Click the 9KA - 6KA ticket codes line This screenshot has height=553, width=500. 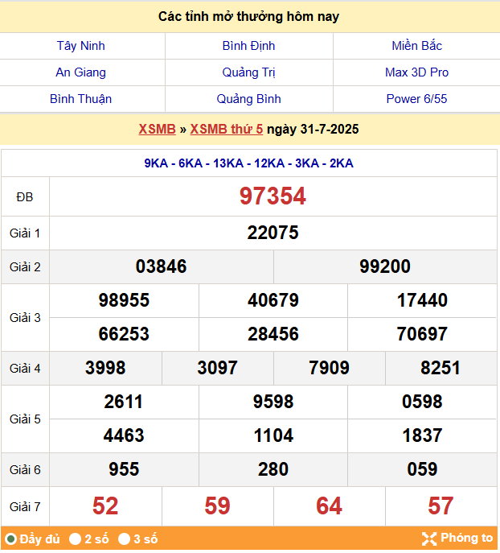248,163
